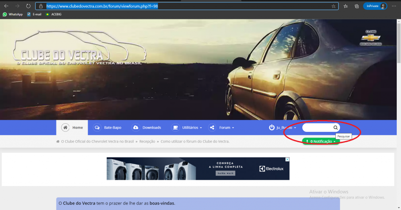Screen dimensions: 401x210
Task: Open O Clube Oficial do Chevrolet Vectra breadcrumb
Action: pyautogui.click(x=98, y=142)
